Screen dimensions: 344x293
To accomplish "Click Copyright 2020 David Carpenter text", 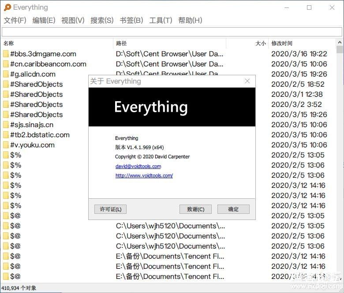I will click(x=153, y=157).
